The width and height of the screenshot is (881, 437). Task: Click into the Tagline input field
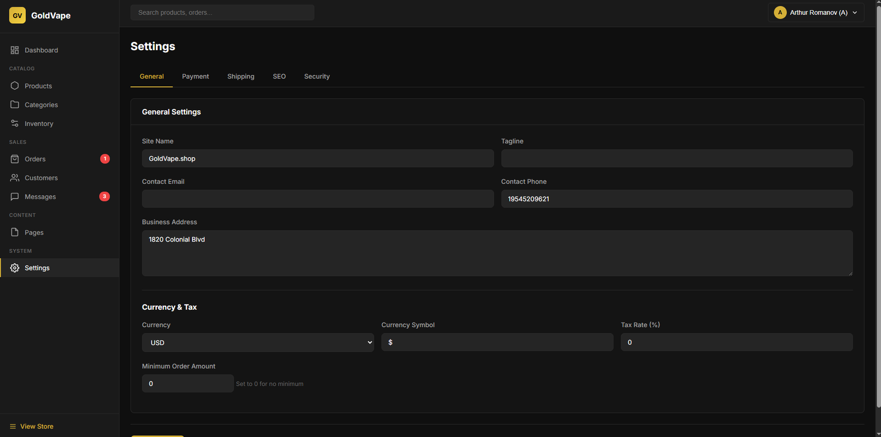(677, 159)
